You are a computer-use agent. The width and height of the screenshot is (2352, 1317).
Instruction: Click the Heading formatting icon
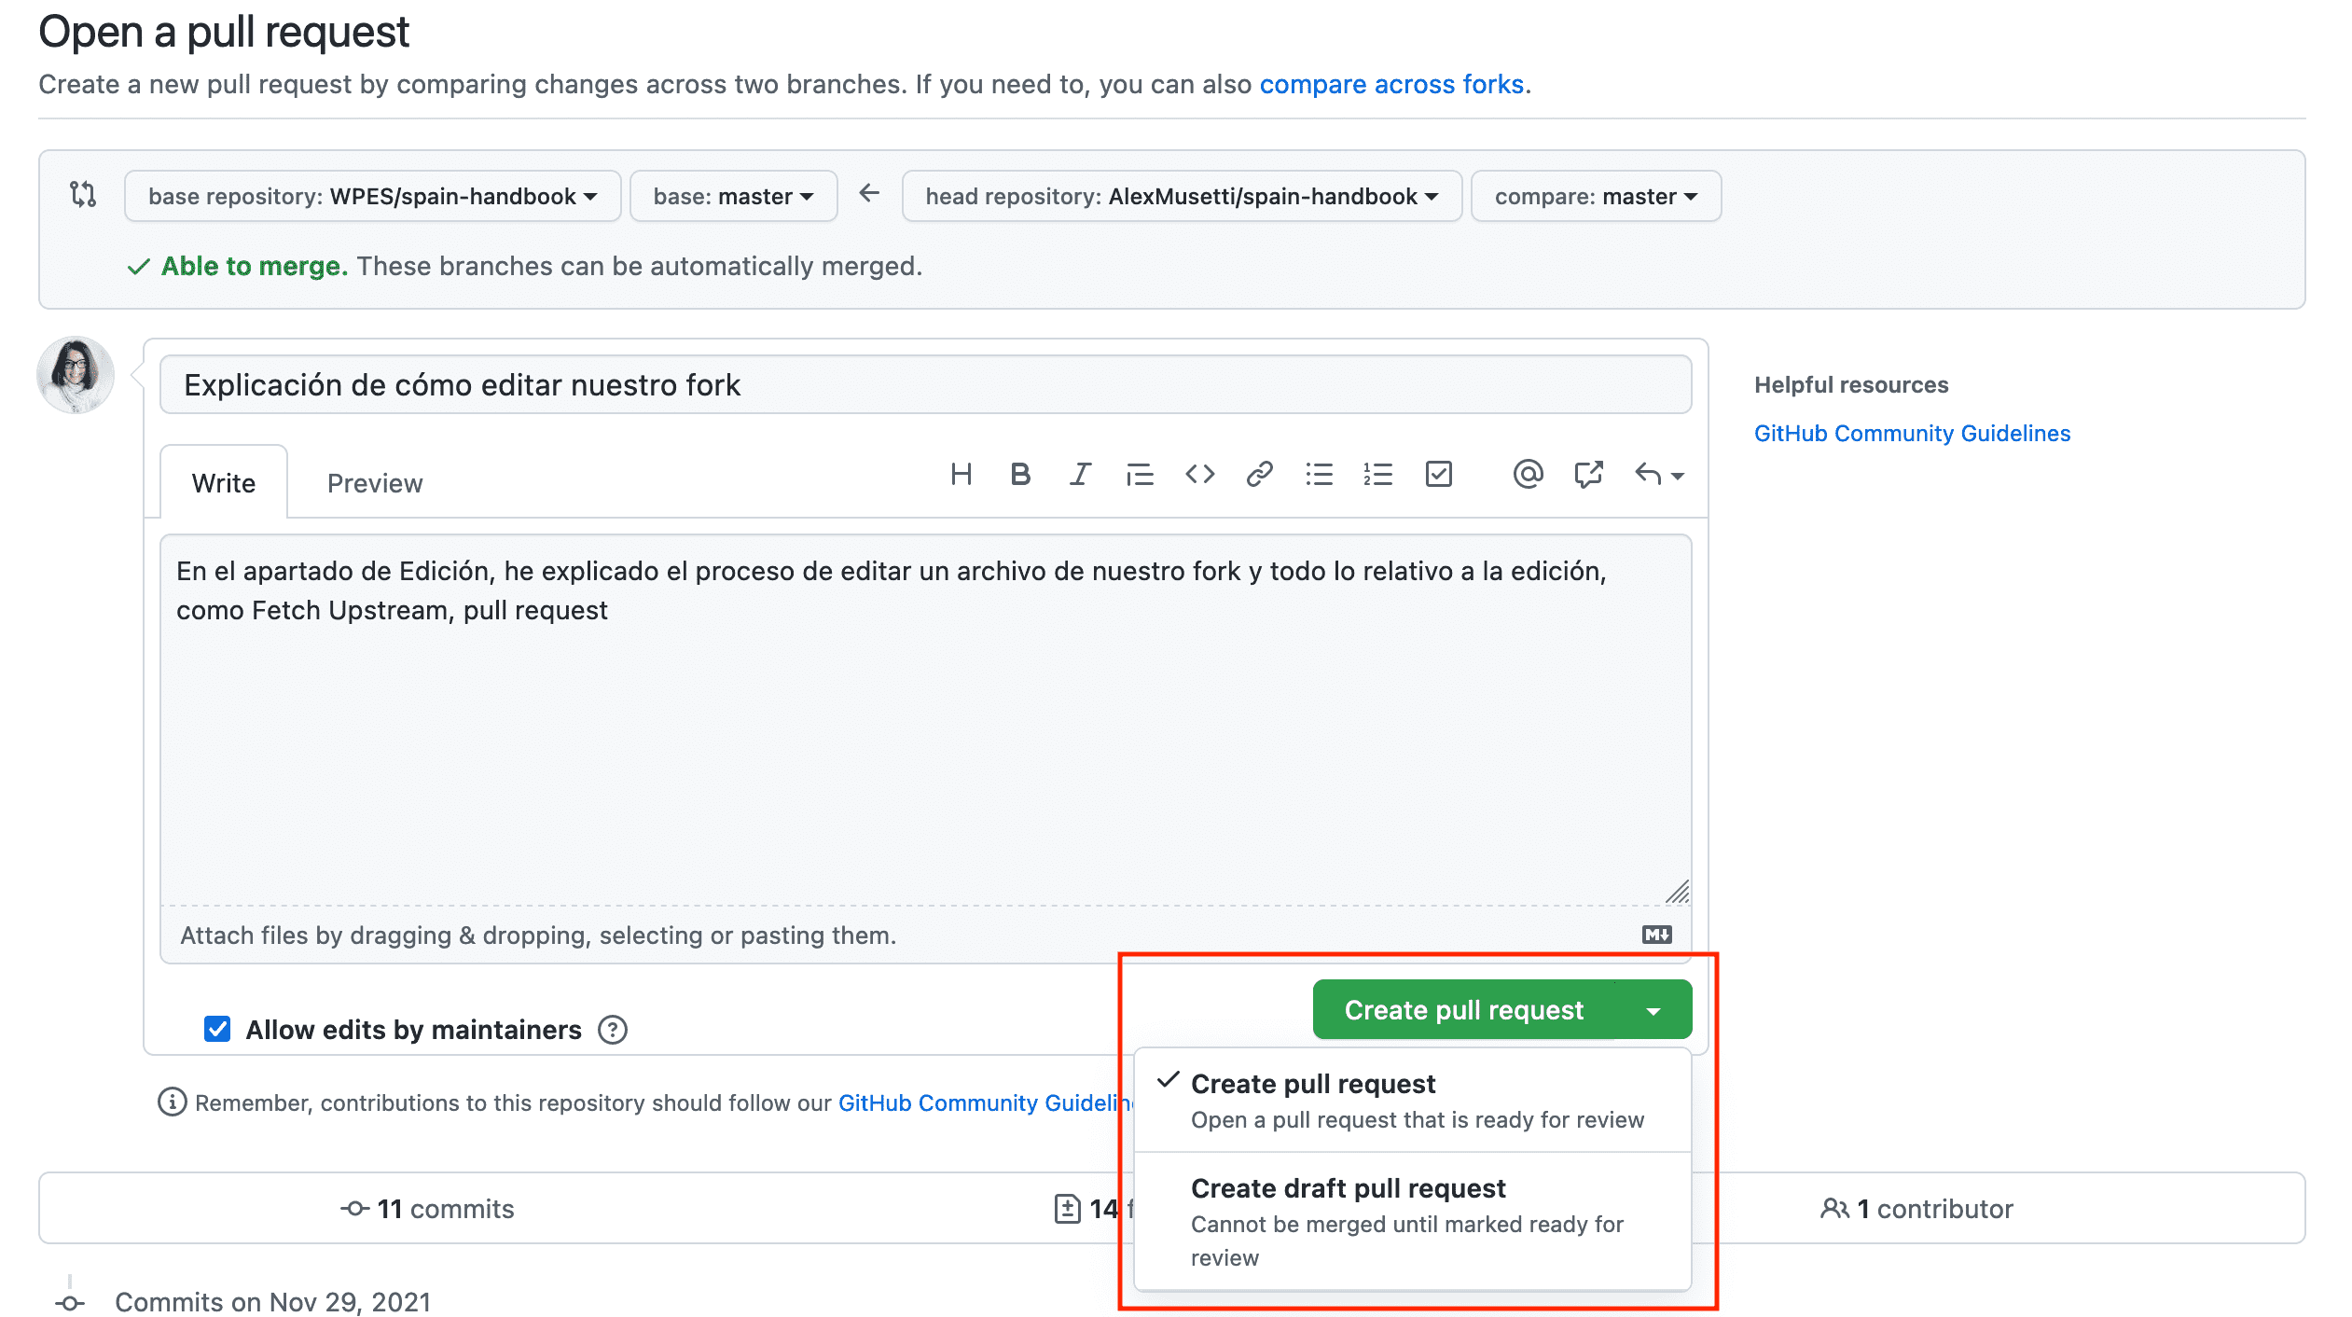coord(961,475)
